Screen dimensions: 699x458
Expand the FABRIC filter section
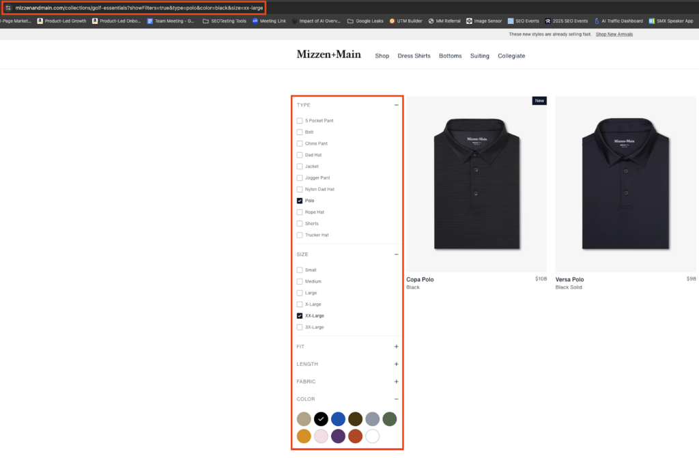(x=397, y=382)
